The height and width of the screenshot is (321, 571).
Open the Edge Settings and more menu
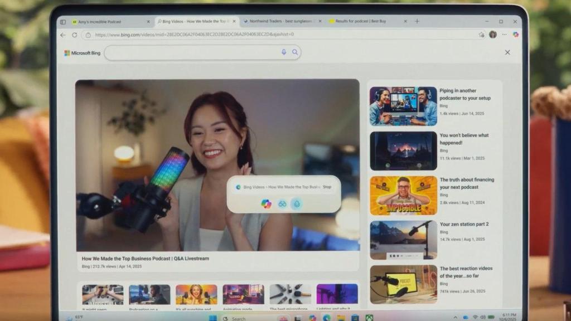[505, 35]
